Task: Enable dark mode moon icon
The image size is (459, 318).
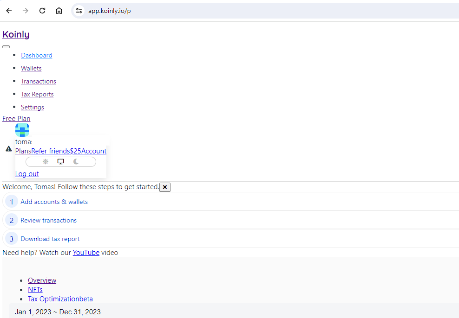Action: [x=76, y=162]
